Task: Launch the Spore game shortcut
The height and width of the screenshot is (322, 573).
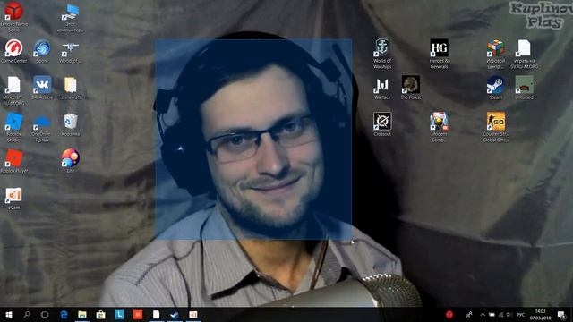Action: (x=42, y=51)
